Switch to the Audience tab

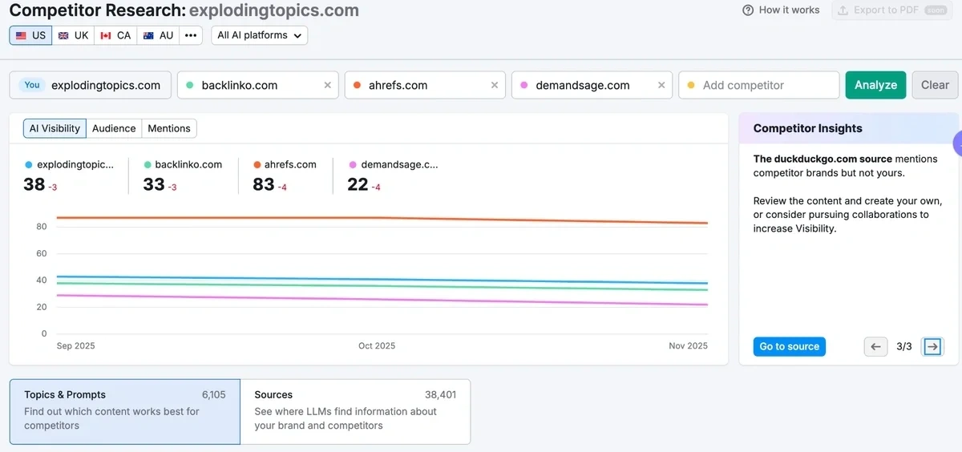click(x=114, y=128)
